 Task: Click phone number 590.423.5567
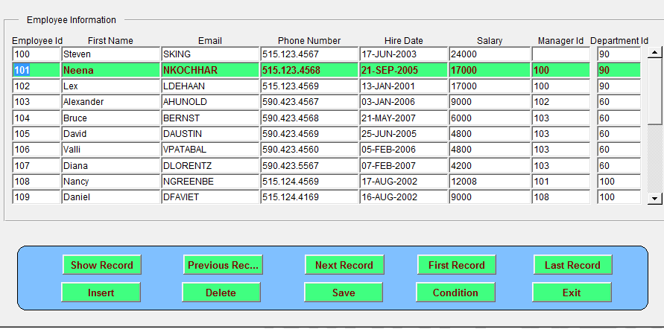[x=309, y=165]
